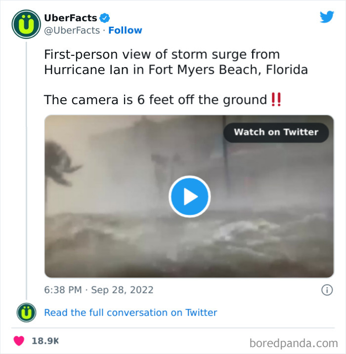Click the tweet info circle icon

(x=327, y=290)
